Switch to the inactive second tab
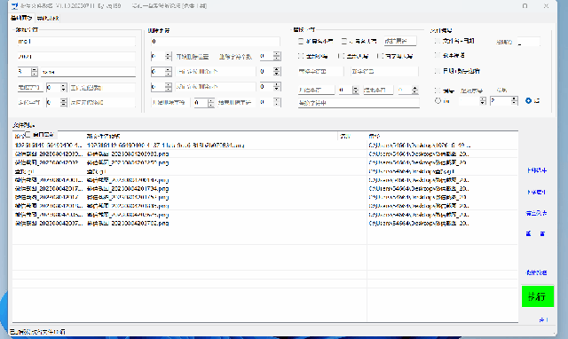The height and width of the screenshot is (339, 568). click(47, 18)
